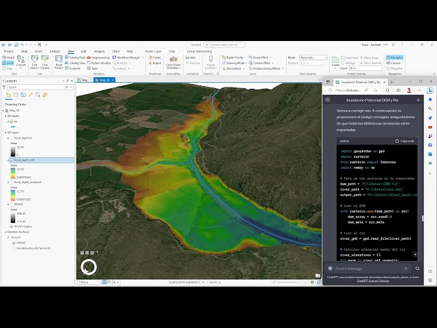This screenshot has width=437, height=328.
Task: Open Camera properties in the Navigation group
Action: [x=394, y=63]
